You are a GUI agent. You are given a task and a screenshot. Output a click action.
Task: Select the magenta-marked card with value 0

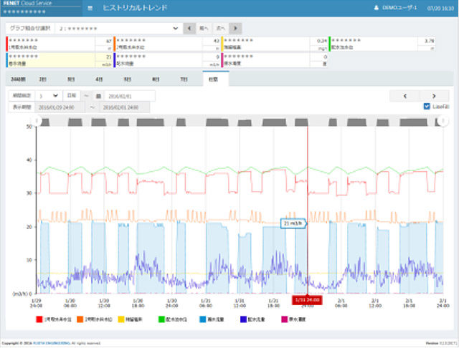click(x=275, y=60)
